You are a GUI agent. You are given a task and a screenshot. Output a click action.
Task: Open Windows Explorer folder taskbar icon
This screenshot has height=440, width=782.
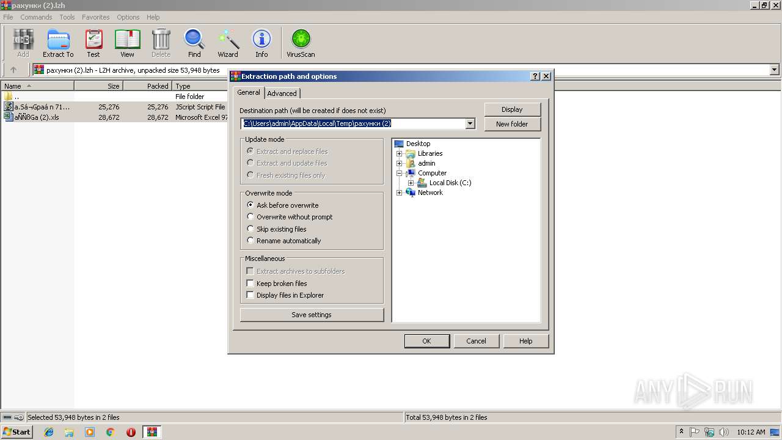pyautogui.click(x=69, y=432)
